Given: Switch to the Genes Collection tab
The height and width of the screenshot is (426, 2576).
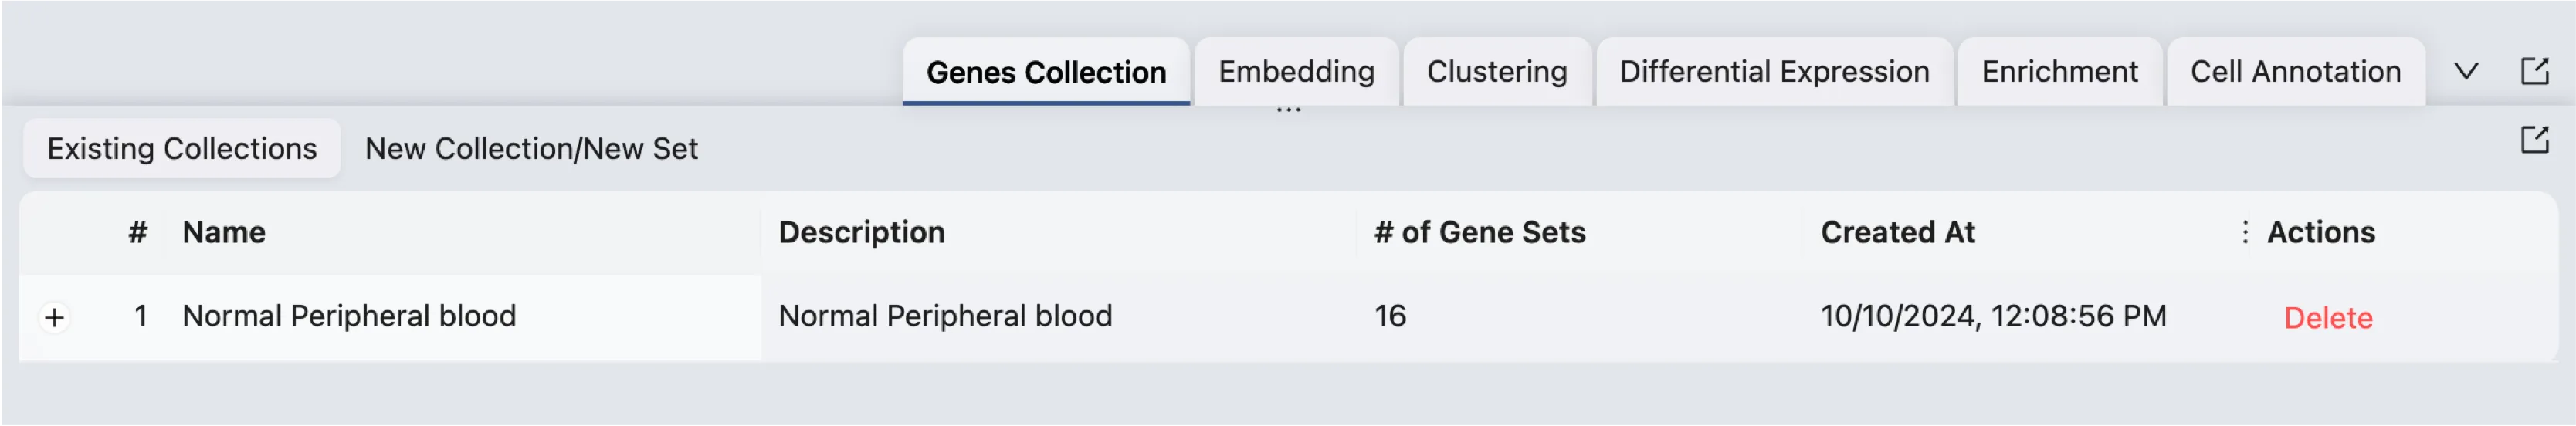Looking at the screenshot, I should click(1045, 72).
